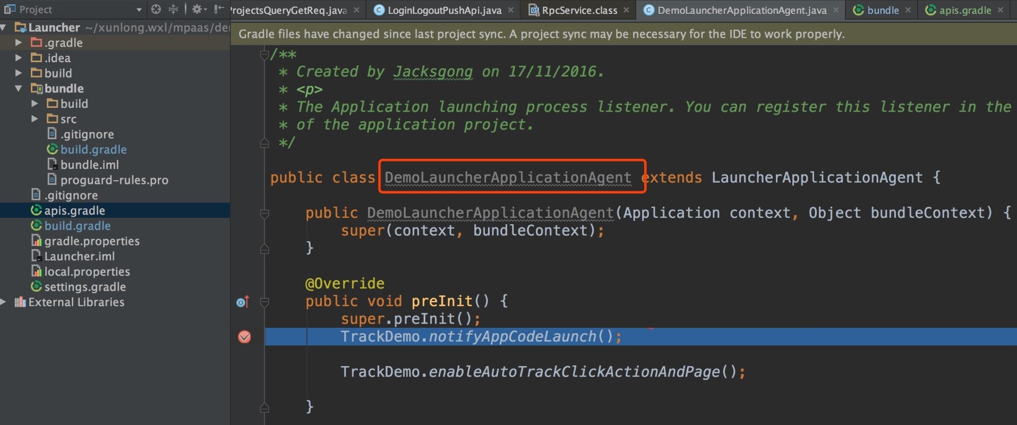Screen dimensions: 1017x425
Task: Click the .gradle folder icon
Action: click(37, 42)
